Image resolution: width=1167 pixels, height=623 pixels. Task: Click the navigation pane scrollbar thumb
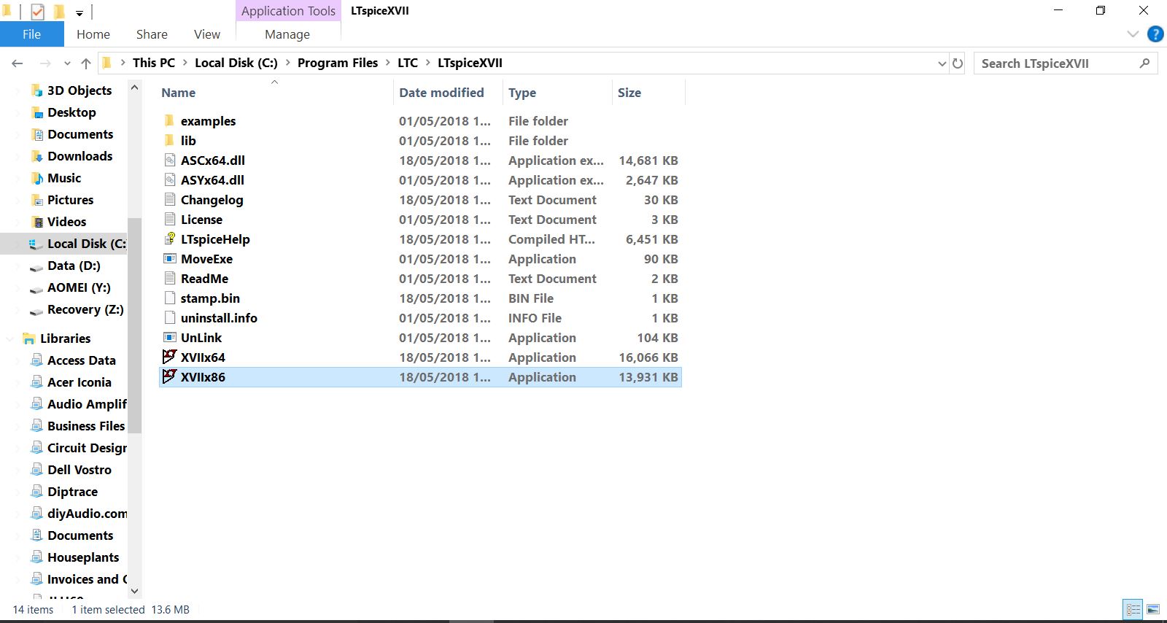(x=134, y=325)
